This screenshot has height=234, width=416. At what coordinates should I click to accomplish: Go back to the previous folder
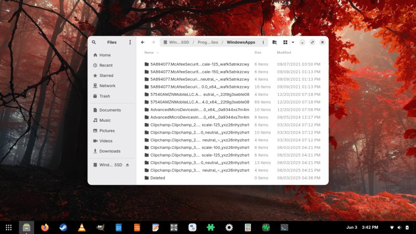[142, 42]
